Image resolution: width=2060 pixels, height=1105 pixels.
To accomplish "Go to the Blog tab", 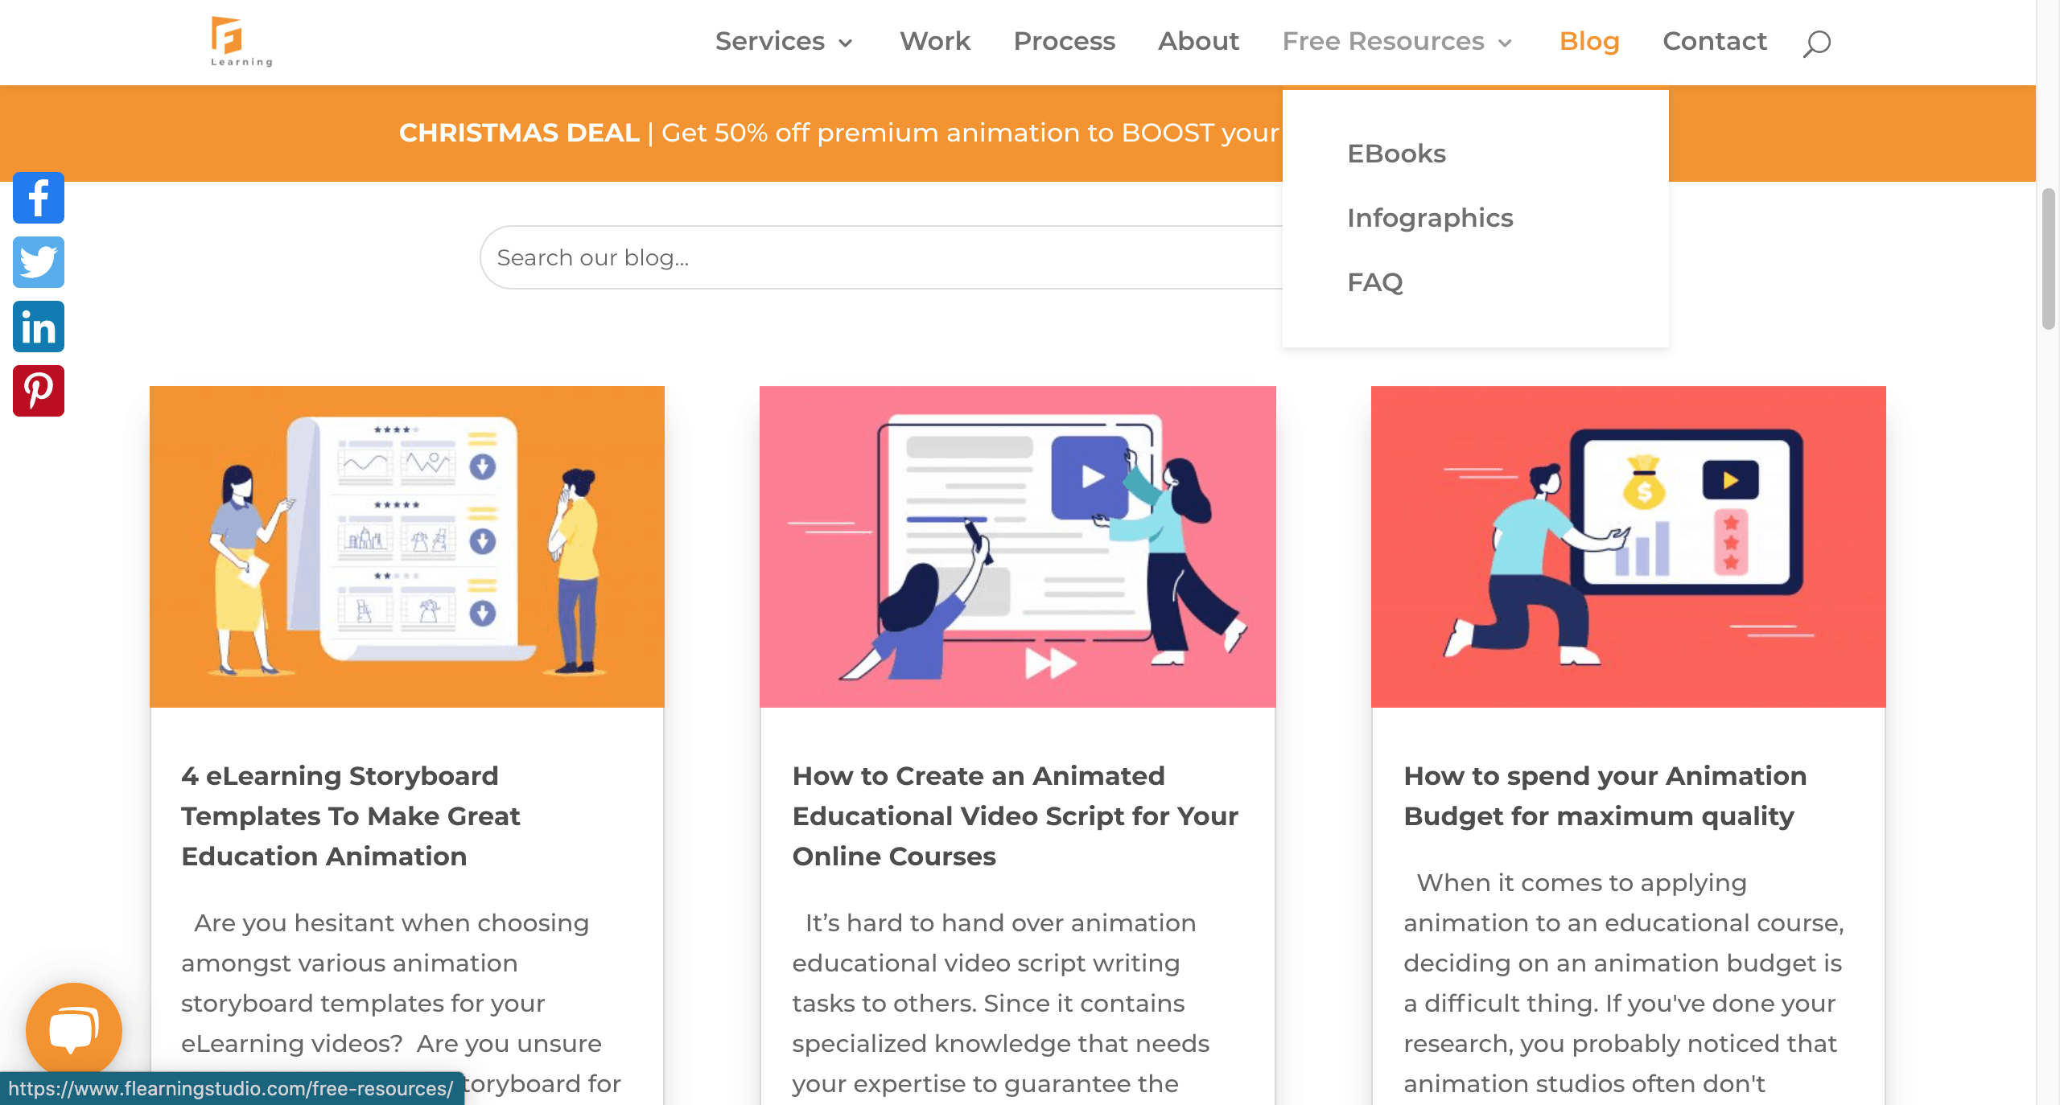I will (1588, 42).
